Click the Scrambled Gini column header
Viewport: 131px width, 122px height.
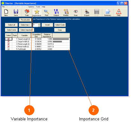click(36, 35)
